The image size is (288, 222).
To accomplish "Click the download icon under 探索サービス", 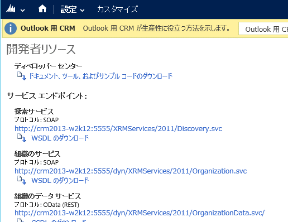I will 22,138.
